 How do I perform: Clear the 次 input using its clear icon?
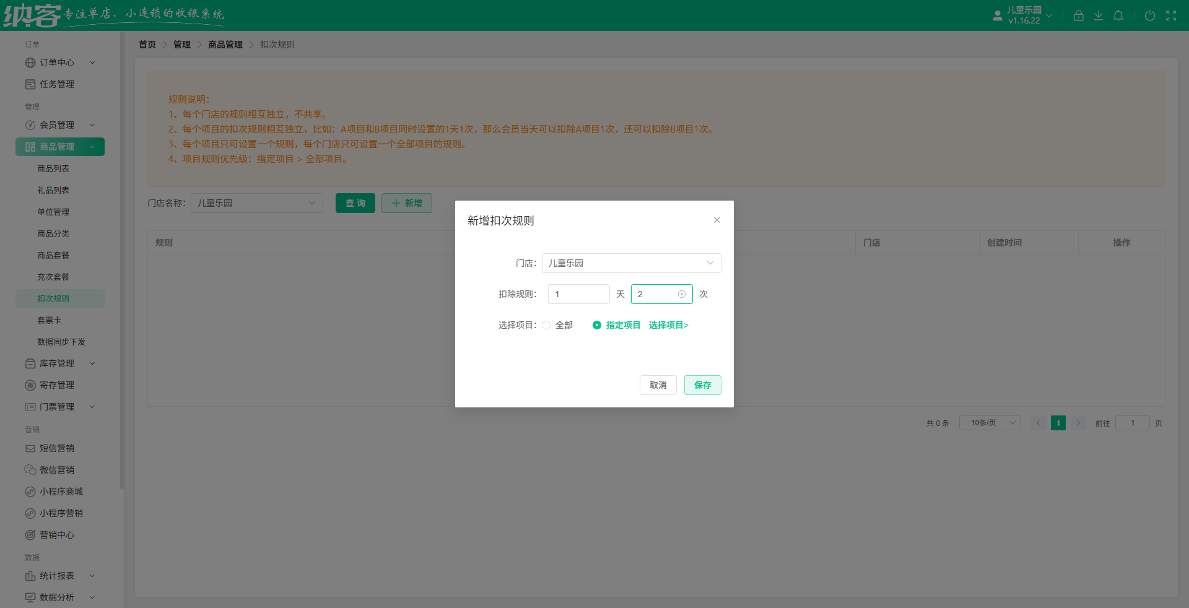tap(682, 294)
